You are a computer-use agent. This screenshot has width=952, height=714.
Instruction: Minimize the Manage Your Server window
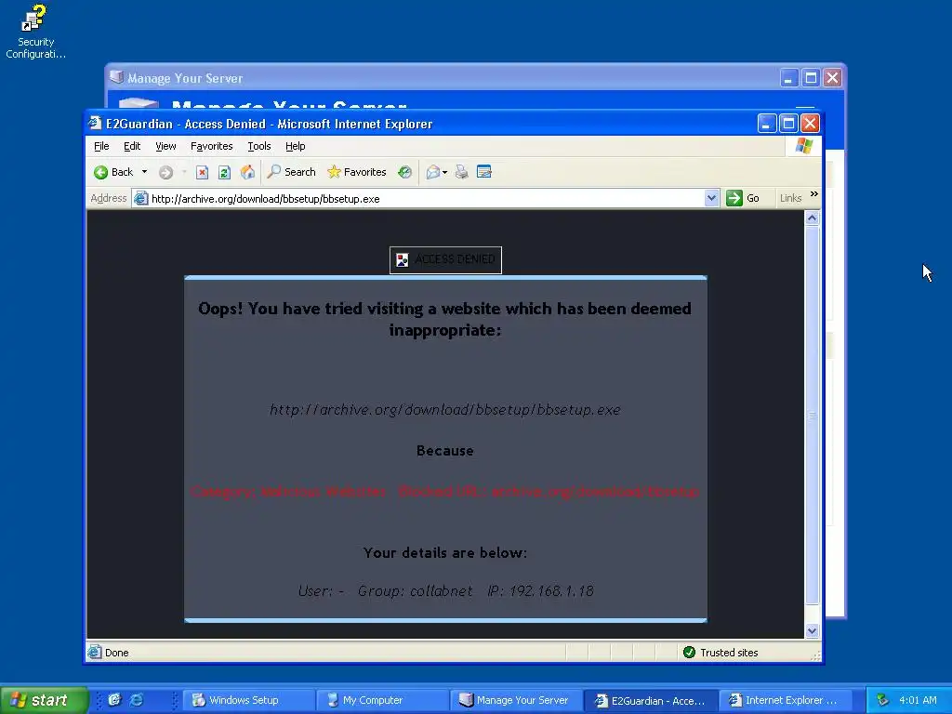[788, 78]
